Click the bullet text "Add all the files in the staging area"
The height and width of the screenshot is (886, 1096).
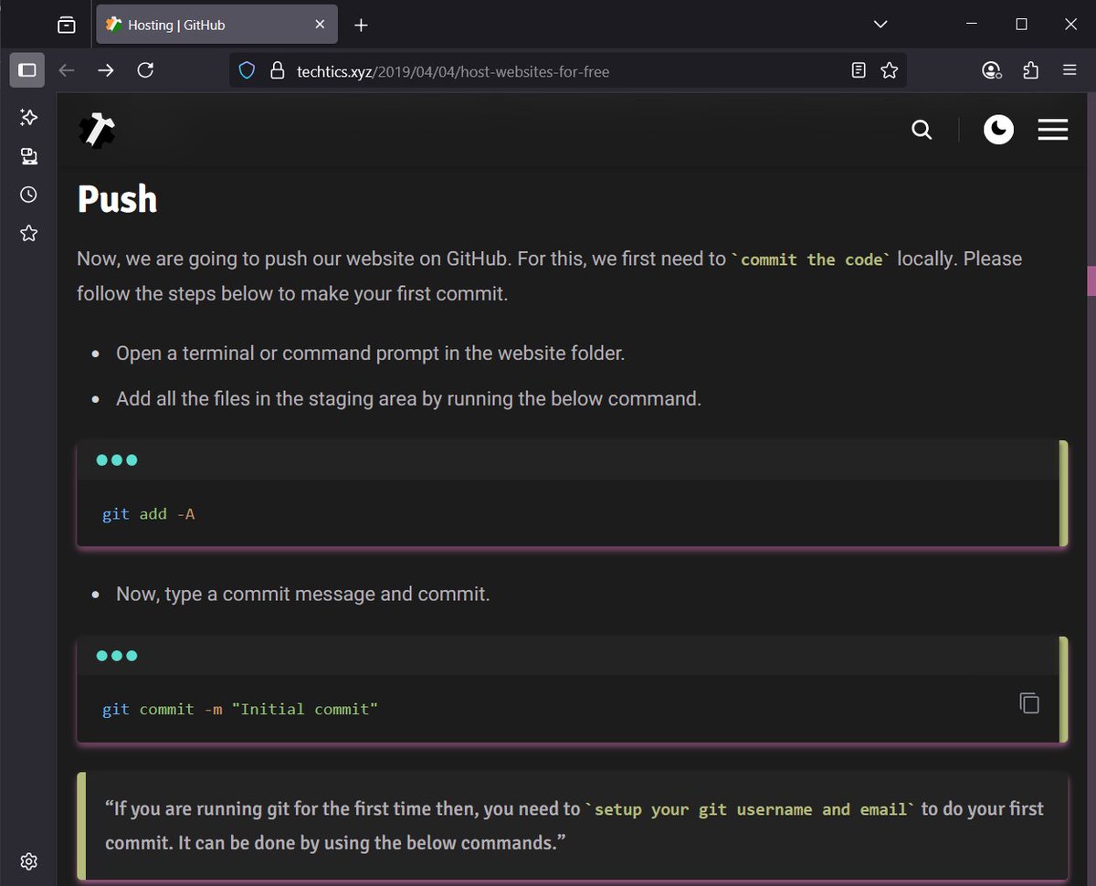click(408, 398)
